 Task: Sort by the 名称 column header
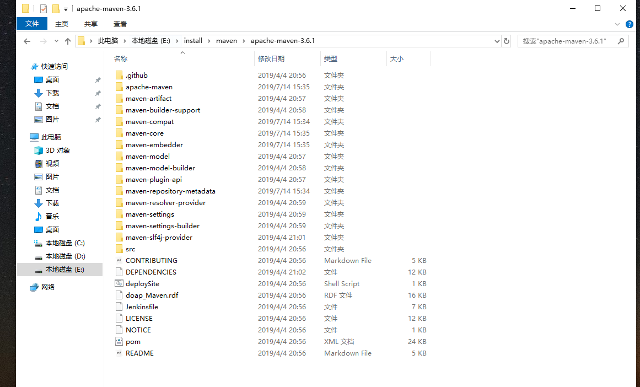(x=120, y=59)
